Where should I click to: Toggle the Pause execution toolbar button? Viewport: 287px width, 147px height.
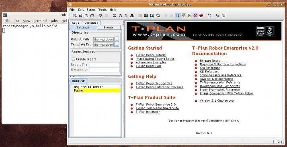click(178, 16)
